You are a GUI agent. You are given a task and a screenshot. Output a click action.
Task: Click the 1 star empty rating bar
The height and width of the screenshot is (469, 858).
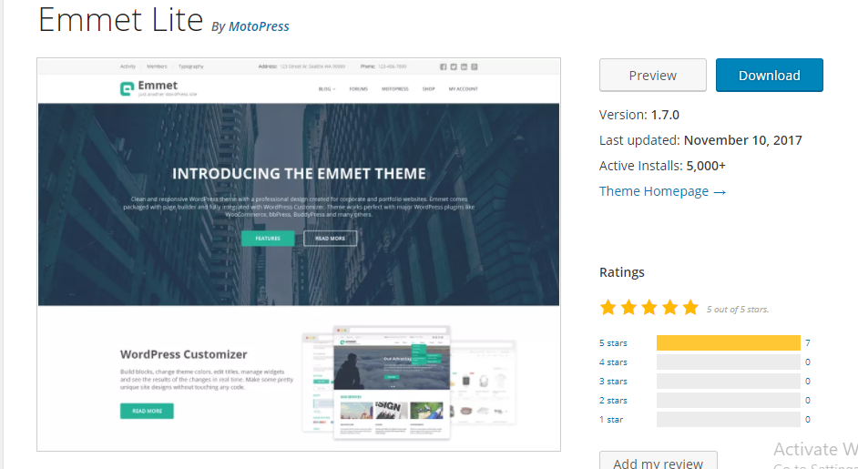point(729,420)
